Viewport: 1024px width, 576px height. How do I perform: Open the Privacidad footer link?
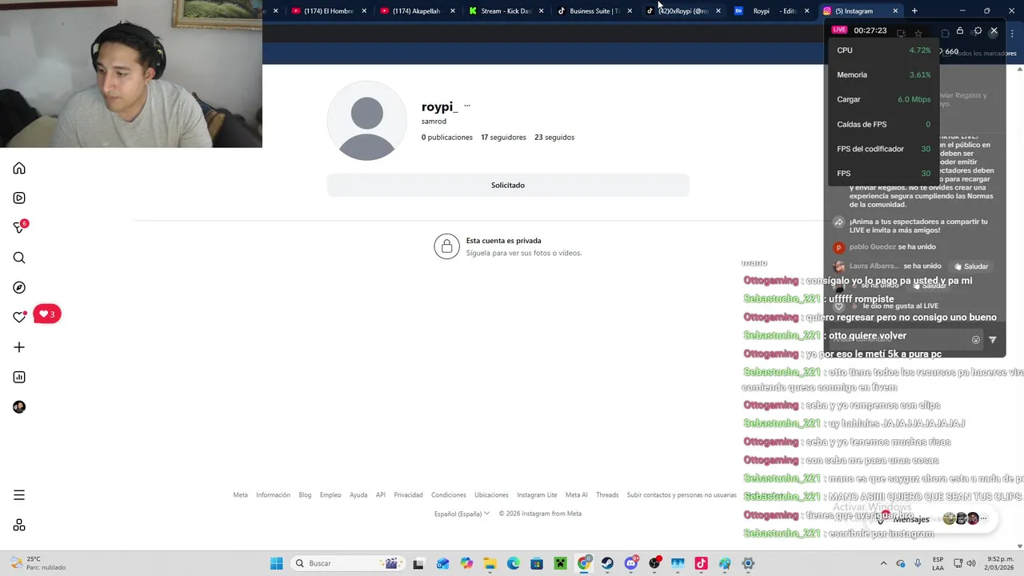coord(408,495)
